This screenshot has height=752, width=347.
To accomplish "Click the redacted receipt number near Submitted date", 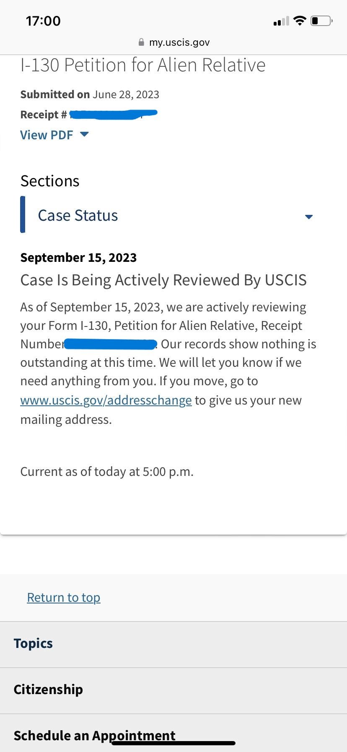I will coord(113,114).
